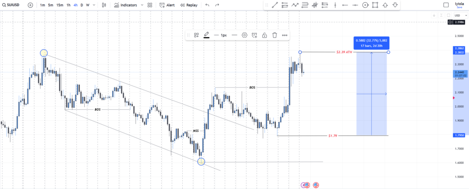Select the parallel lines tool
The image size is (469, 189).
[x=305, y=5]
